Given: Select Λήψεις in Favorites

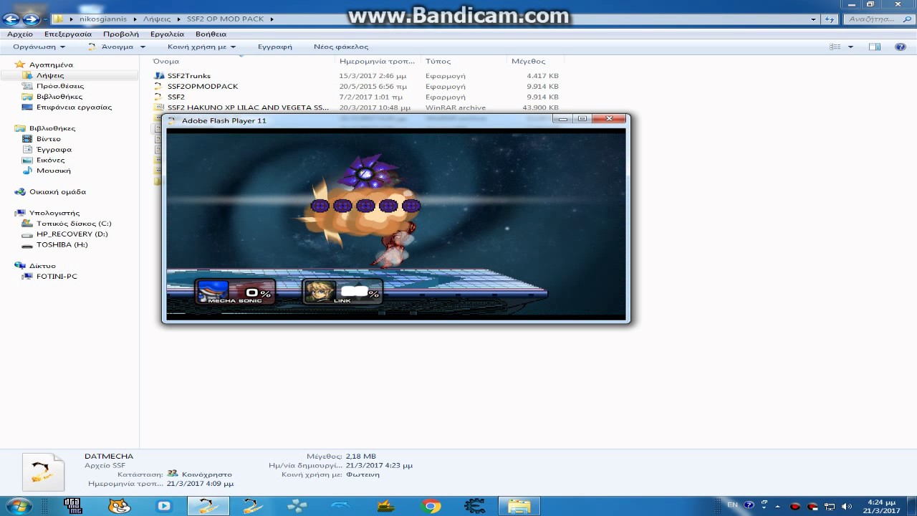Looking at the screenshot, I should [50, 75].
